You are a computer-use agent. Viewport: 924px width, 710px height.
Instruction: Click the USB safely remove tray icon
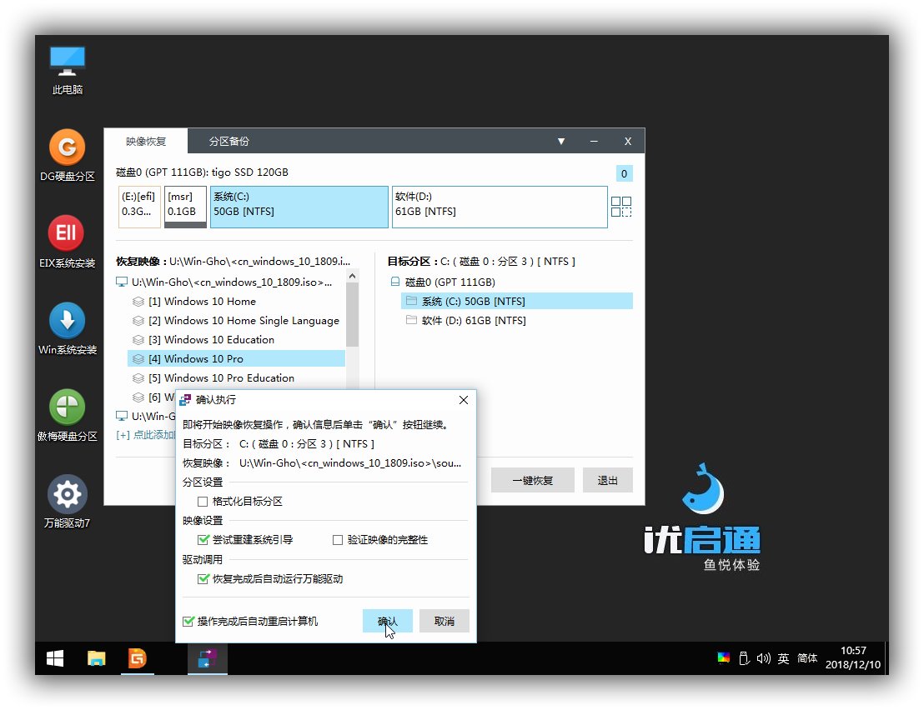click(x=743, y=658)
